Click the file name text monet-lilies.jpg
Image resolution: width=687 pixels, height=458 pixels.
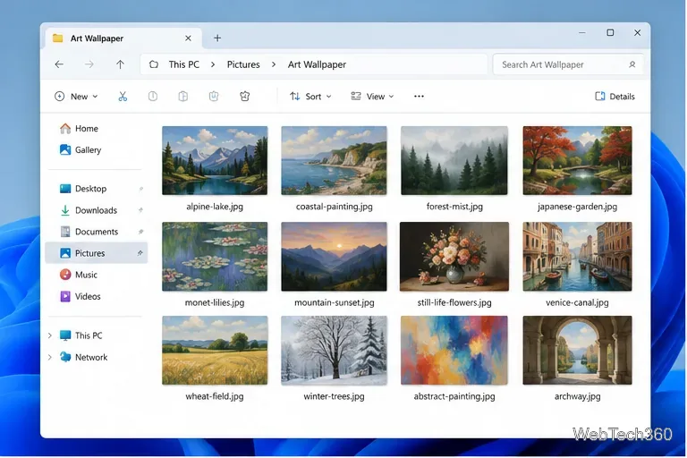pyautogui.click(x=215, y=302)
